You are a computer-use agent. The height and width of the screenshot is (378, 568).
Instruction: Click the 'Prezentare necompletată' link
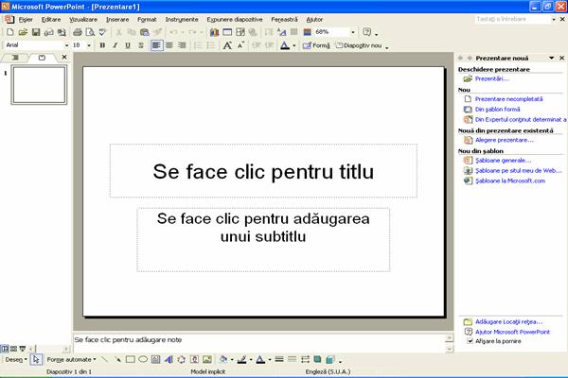(x=507, y=98)
